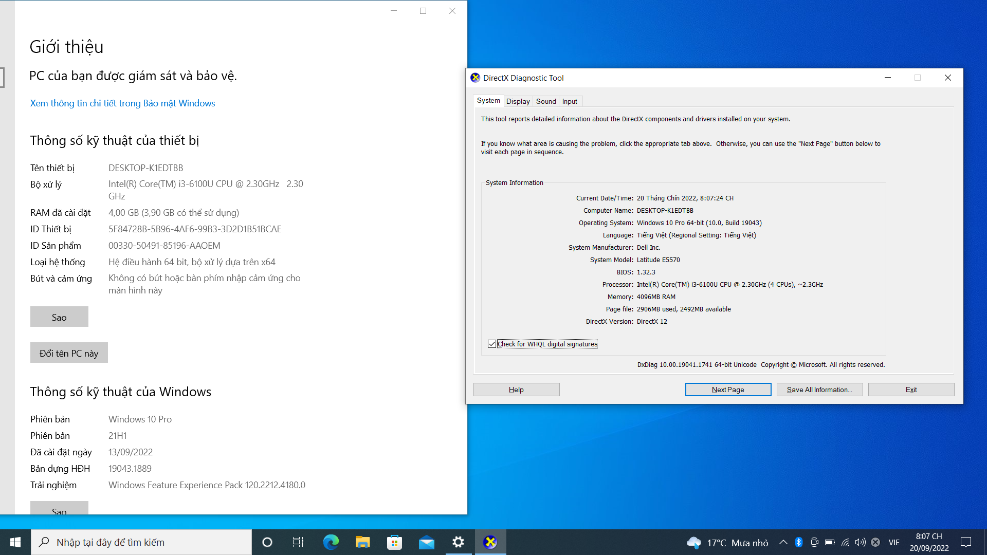This screenshot has height=555, width=987.
Task: Click the weather cloud icon in taskbar
Action: coord(693,542)
